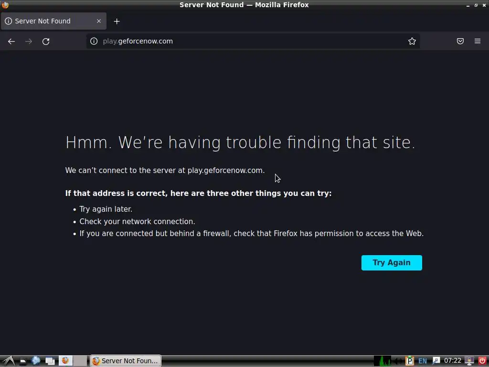Save page to Pocket
This screenshot has width=489, height=367.
(x=460, y=41)
